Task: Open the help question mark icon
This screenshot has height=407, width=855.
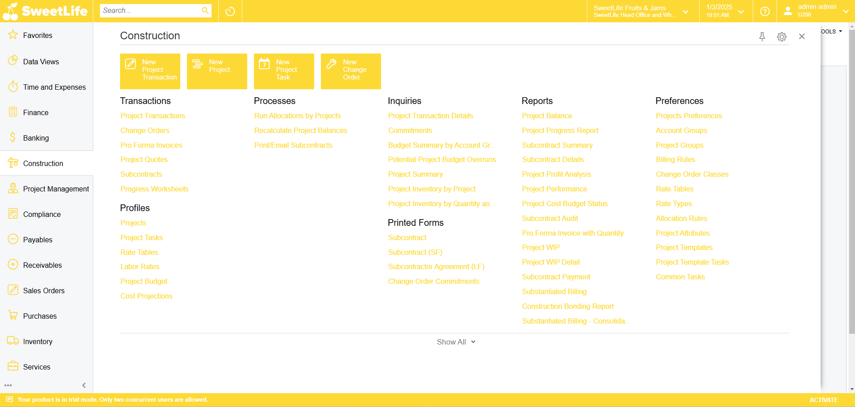Action: (x=764, y=11)
